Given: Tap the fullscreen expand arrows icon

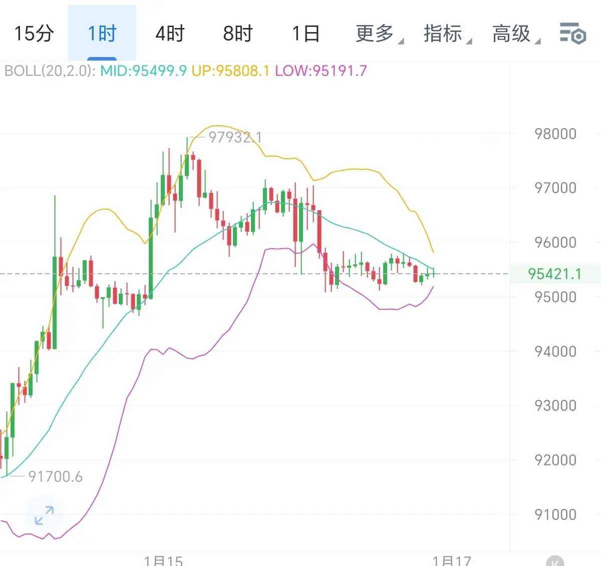Looking at the screenshot, I should [44, 515].
